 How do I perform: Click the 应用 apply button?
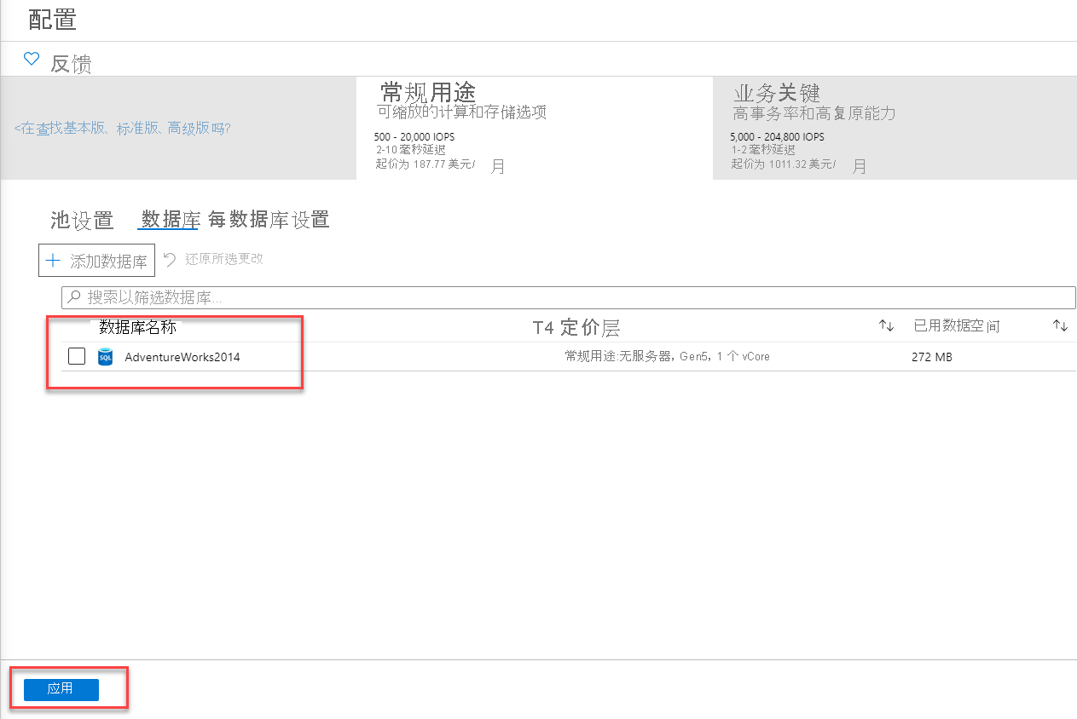tap(61, 689)
